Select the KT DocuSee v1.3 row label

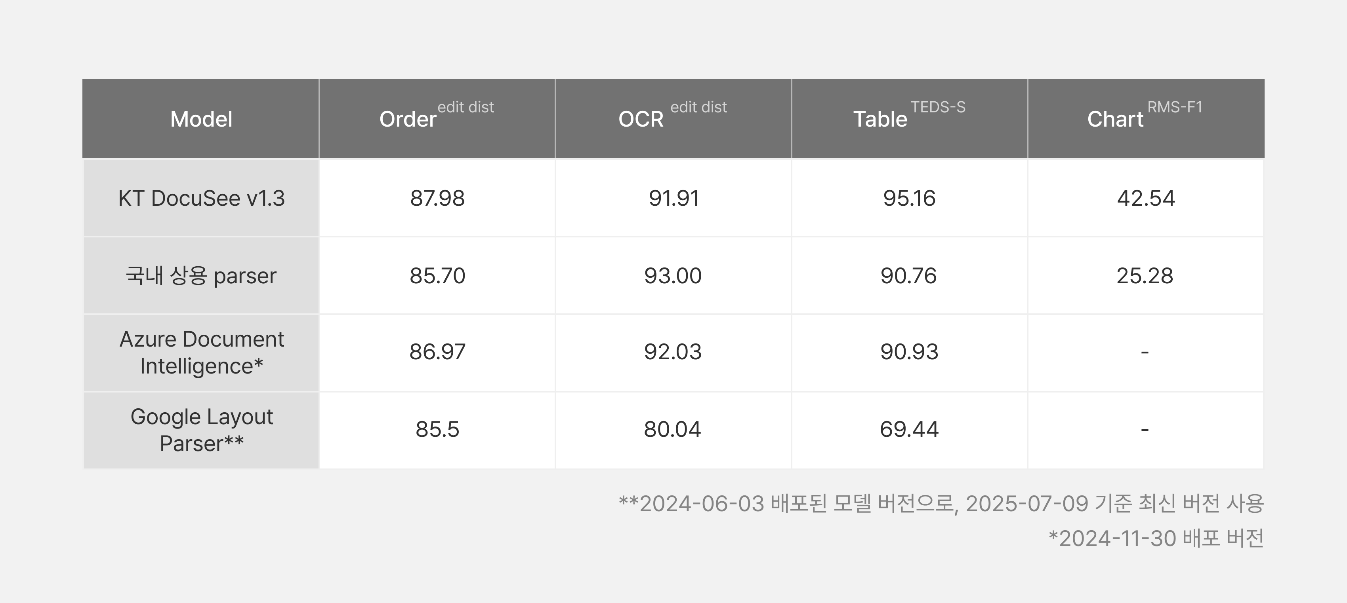(201, 198)
